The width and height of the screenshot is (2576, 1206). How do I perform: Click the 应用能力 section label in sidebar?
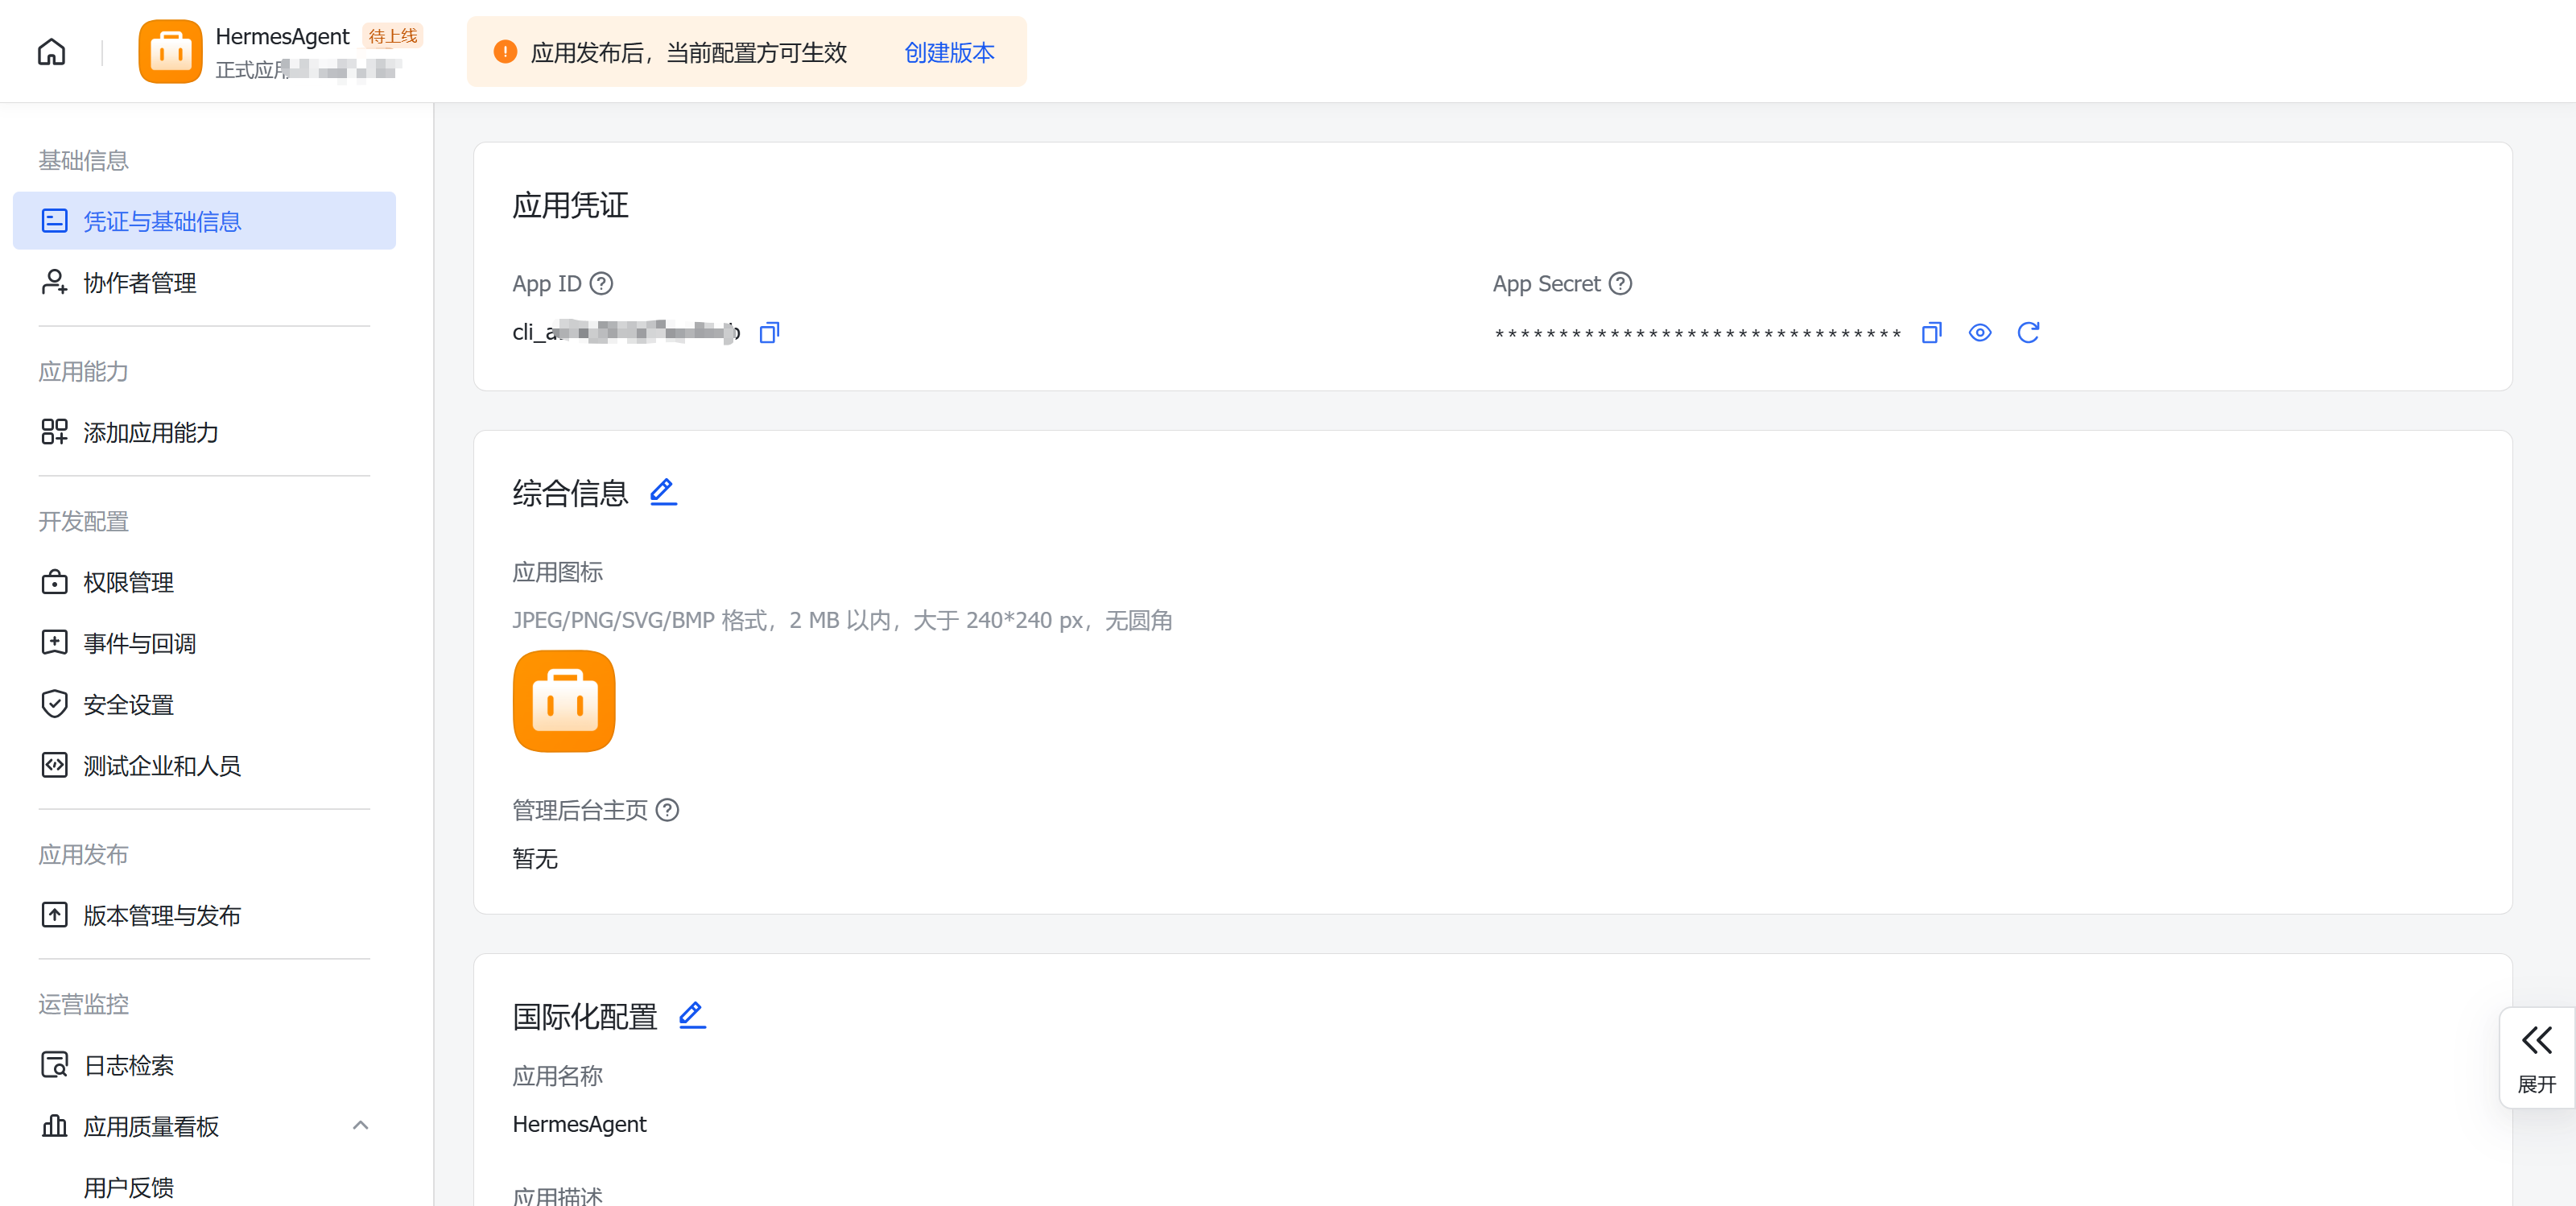pos(83,371)
